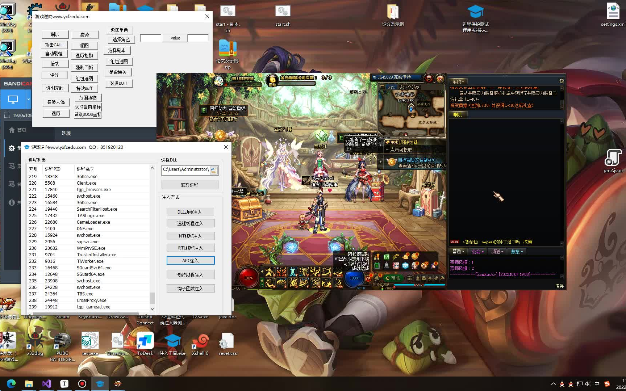Click the 活动 event pouch icon
This screenshot has height=391, width=626.
click(272, 80)
